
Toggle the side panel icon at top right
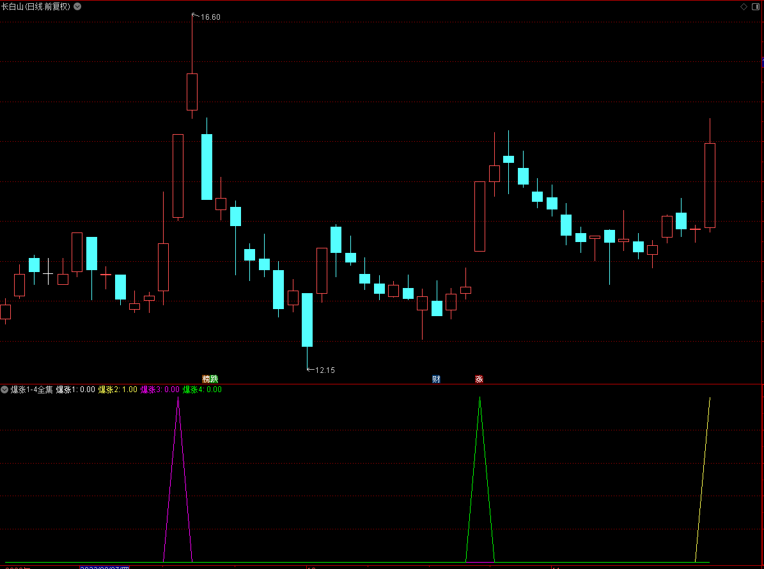tap(756, 7)
